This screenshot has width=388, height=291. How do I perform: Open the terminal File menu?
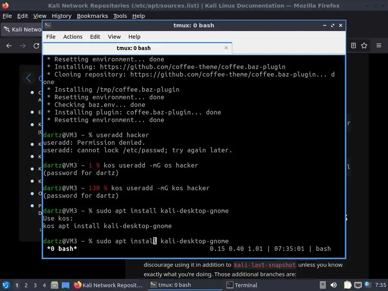pyautogui.click(x=51, y=37)
